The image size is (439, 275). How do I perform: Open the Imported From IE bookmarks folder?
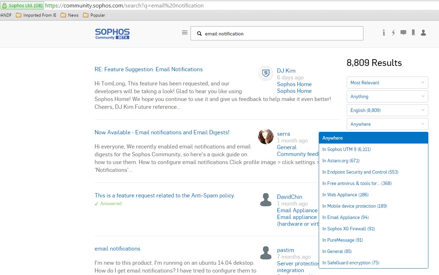[36, 15]
